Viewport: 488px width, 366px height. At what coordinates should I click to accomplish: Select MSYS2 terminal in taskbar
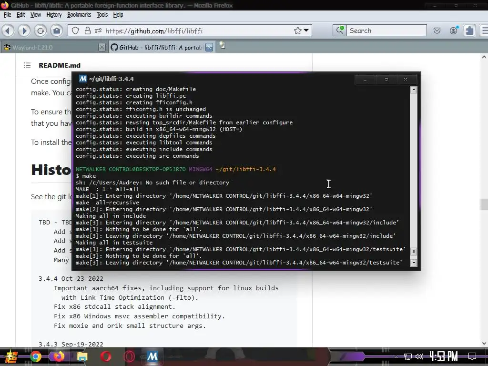tap(152, 356)
